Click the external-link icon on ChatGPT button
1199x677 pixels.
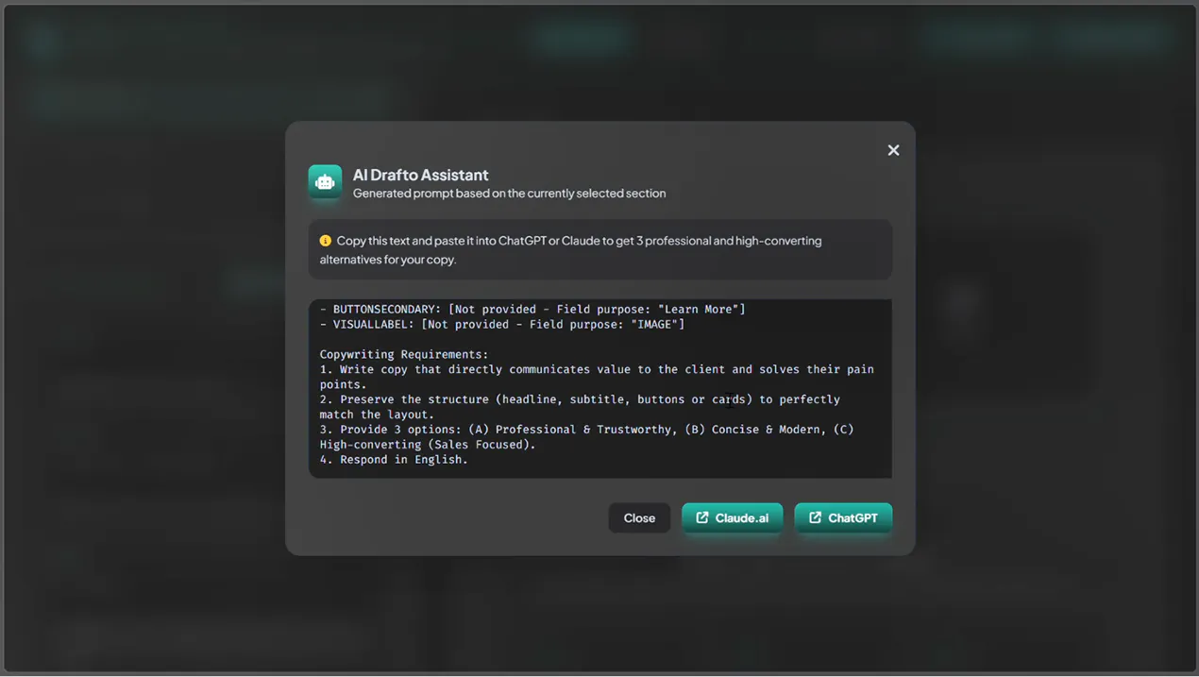click(815, 517)
